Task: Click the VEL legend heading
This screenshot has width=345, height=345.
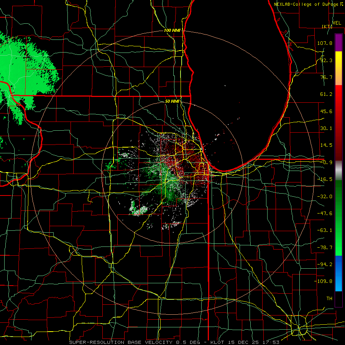Action: coord(337,23)
